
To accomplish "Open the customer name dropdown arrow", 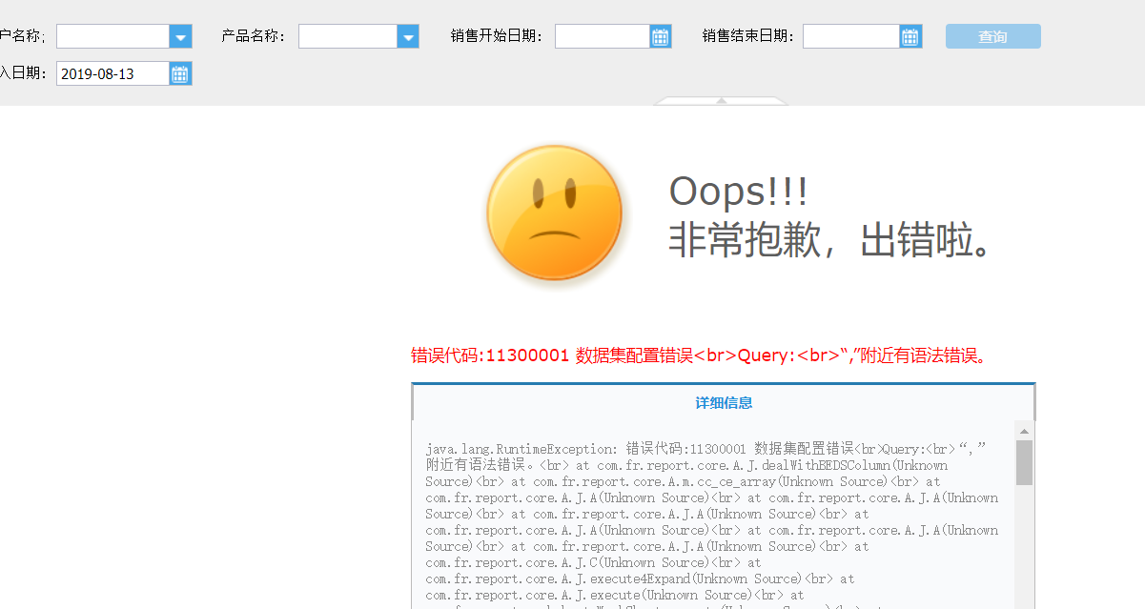I will 181,36.
